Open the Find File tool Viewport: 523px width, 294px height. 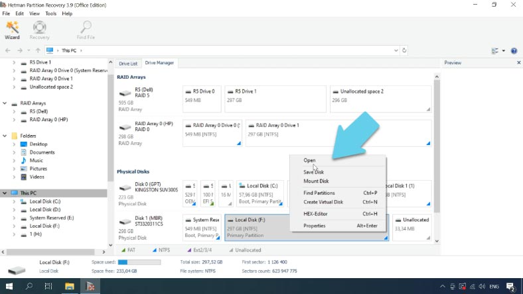pos(86,30)
